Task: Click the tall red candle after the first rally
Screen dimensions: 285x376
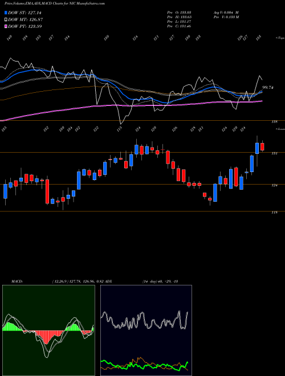Action: point(47,191)
